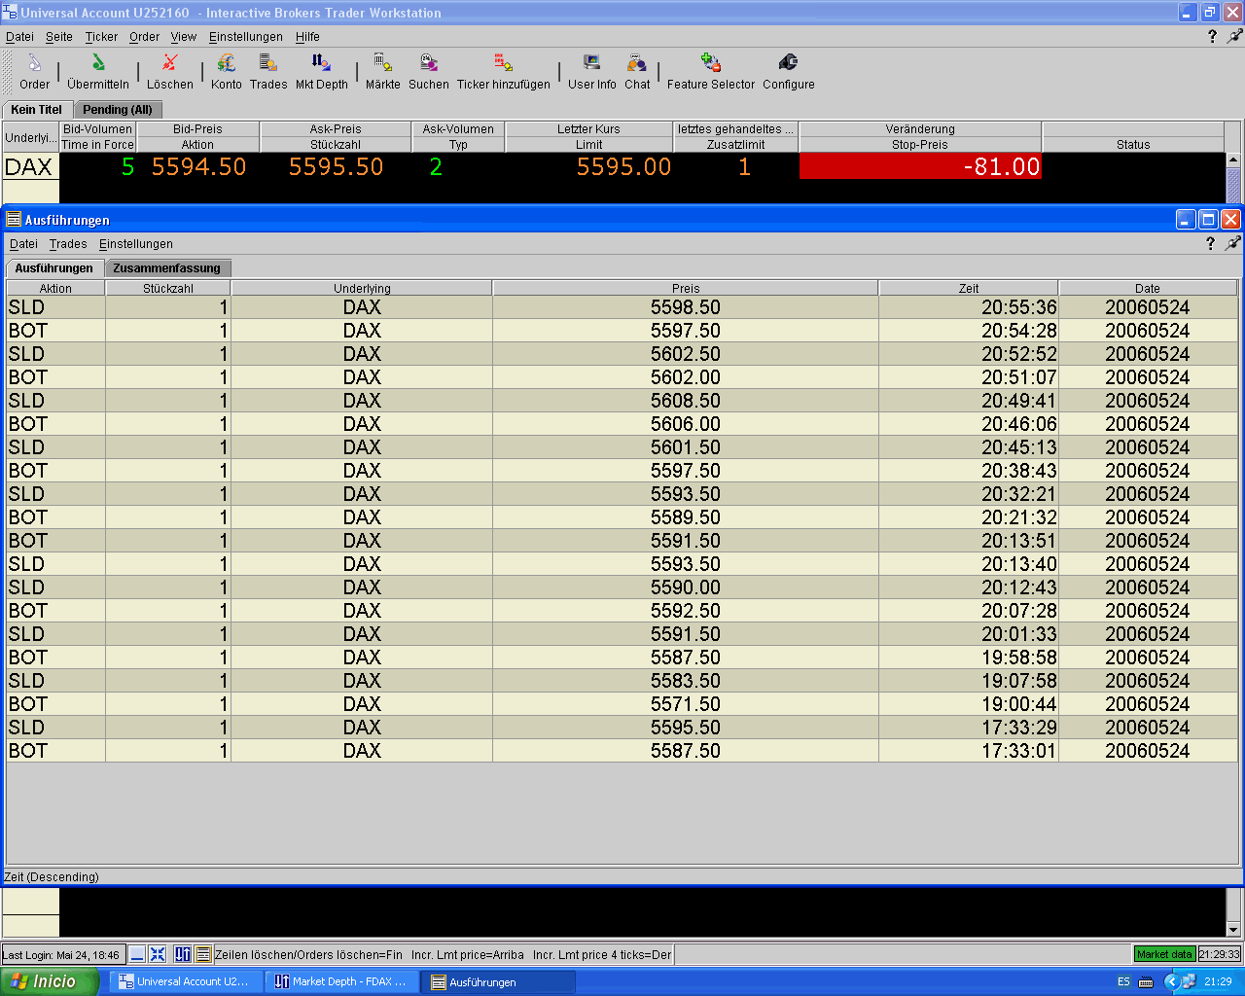Click the green Market data status indicator
The image size is (1245, 996).
(1164, 954)
